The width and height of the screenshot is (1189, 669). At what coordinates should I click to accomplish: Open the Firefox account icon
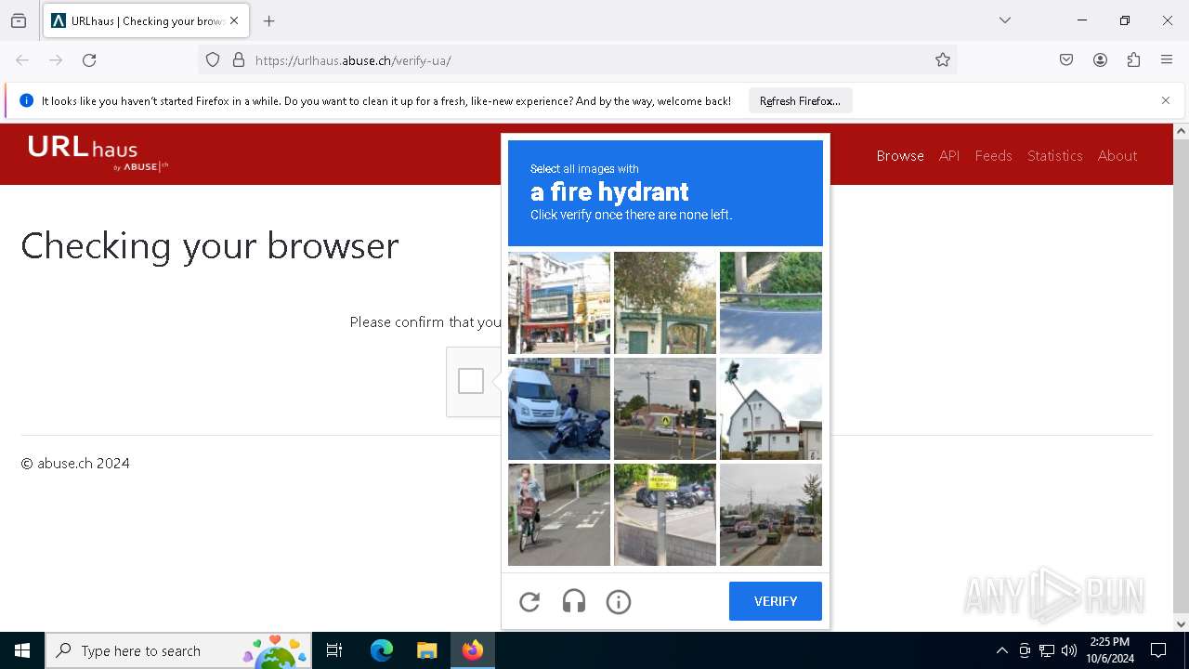point(1100,60)
